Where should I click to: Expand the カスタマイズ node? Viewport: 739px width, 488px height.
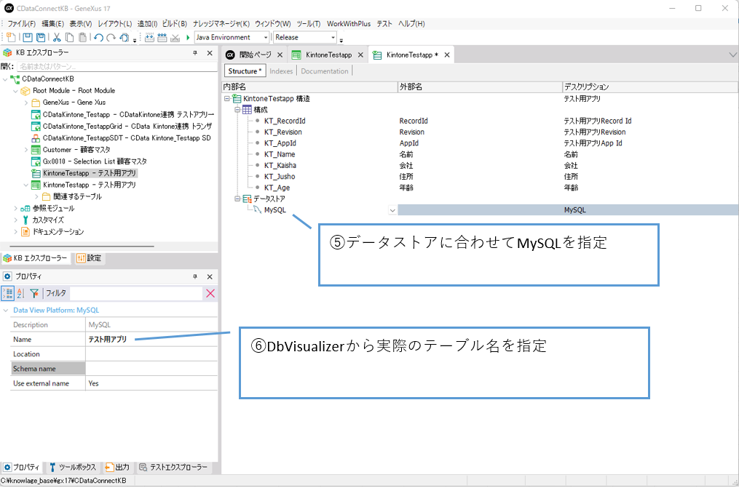pyautogui.click(x=15, y=220)
